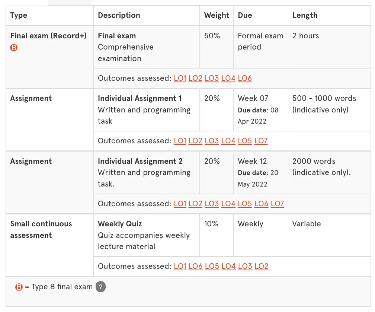Open LO2 link in Weekly Quiz outcomes
Screen dimensions: 375x312
tap(262, 266)
